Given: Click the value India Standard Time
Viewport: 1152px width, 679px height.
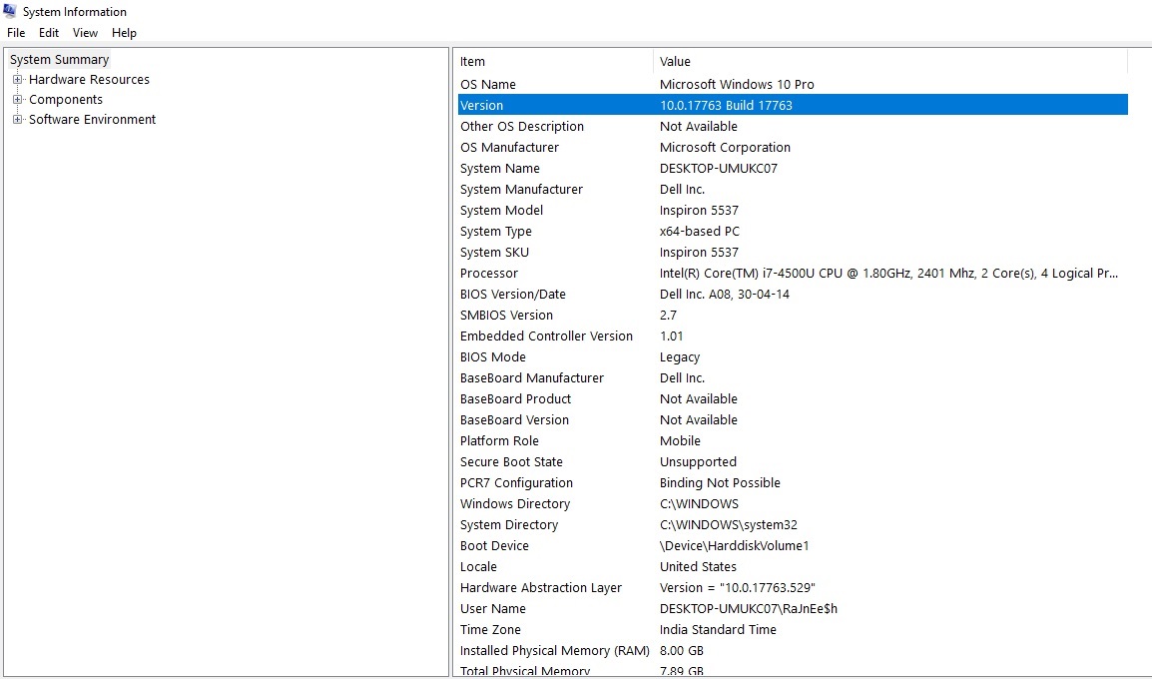Looking at the screenshot, I should point(718,629).
